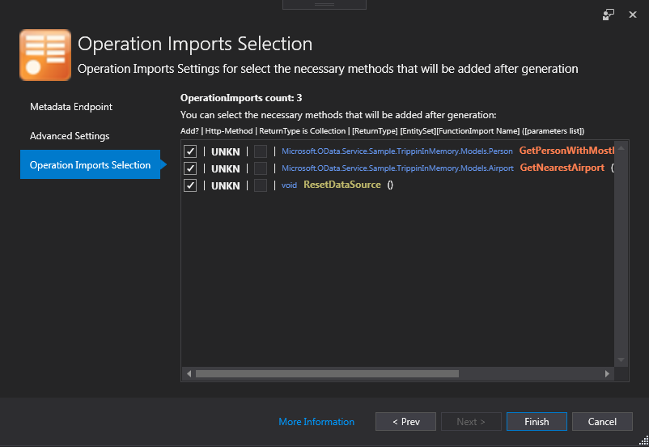Click the vertical scrollbar down arrow
The height and width of the screenshot is (447, 649).
pos(621,360)
